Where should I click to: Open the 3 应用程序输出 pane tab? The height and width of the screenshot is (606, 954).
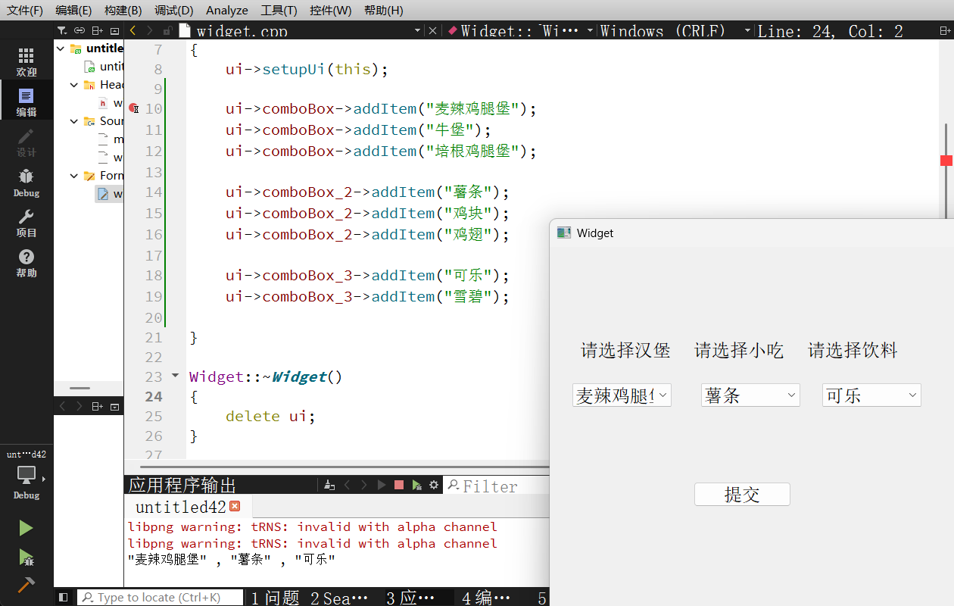tap(418, 598)
